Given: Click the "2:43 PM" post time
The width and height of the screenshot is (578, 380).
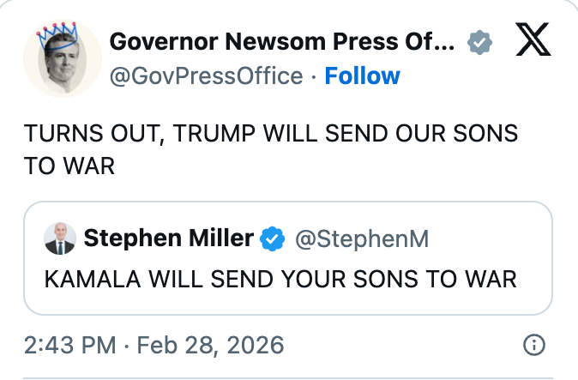Looking at the screenshot, I should pos(70,346).
